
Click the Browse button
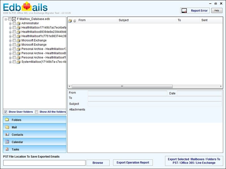pyautogui.click(x=98, y=163)
